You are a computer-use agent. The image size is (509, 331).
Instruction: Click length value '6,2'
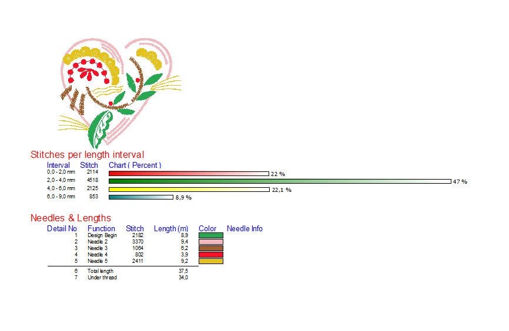185,248
